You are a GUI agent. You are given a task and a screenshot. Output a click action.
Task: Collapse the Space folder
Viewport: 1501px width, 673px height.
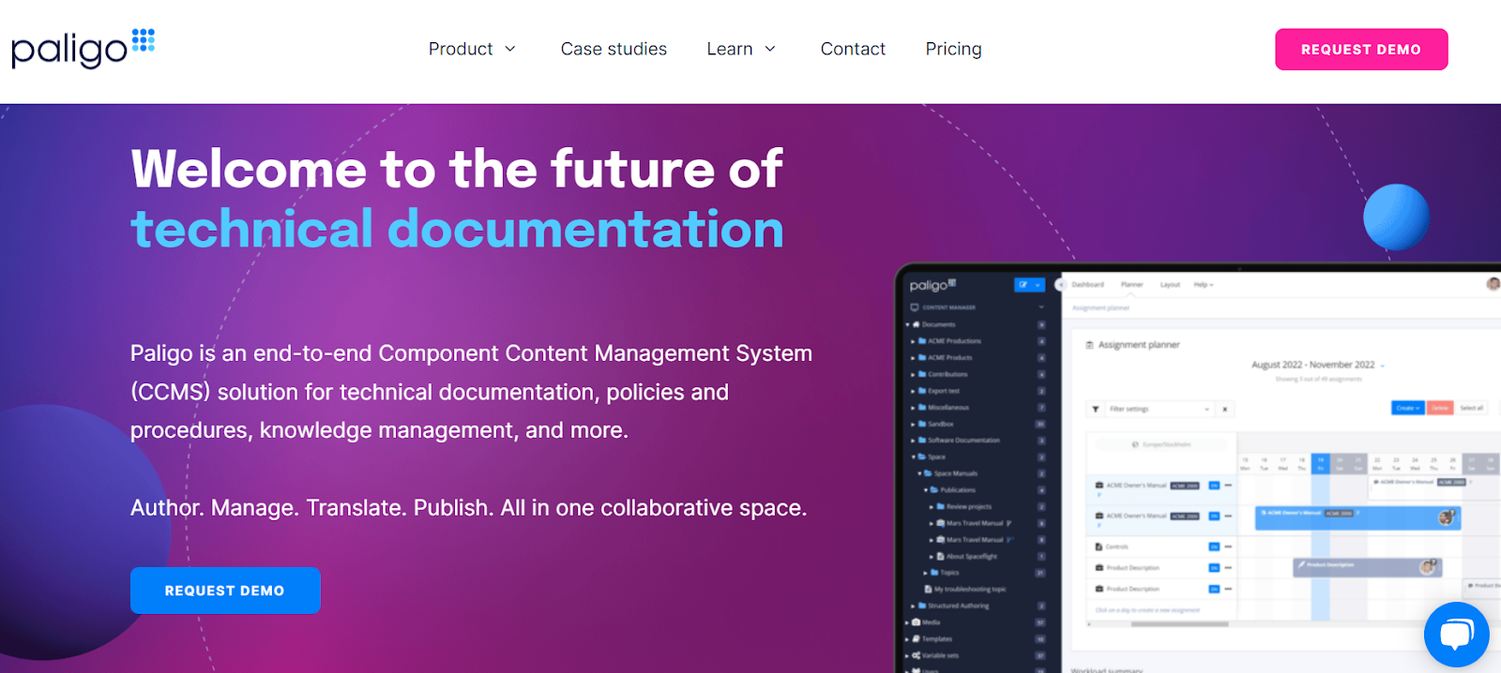point(913,457)
